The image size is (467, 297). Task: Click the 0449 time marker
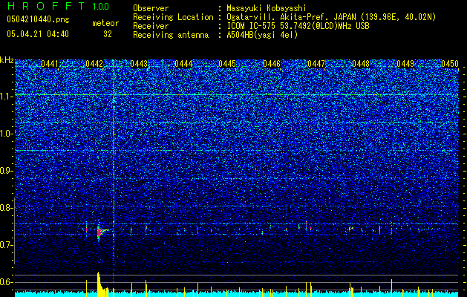[x=405, y=64]
